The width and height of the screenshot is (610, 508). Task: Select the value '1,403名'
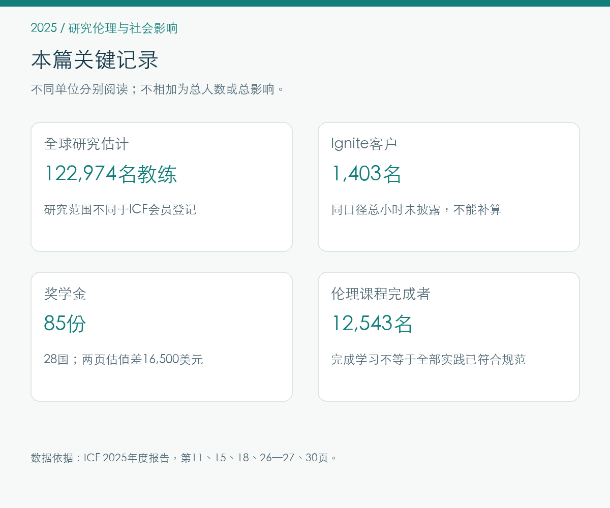coord(366,174)
